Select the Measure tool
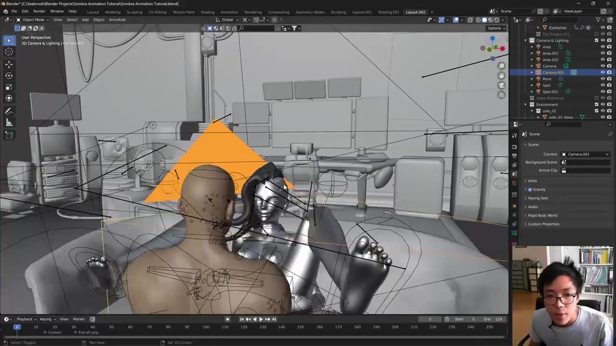This screenshot has height=346, width=616. (9, 123)
